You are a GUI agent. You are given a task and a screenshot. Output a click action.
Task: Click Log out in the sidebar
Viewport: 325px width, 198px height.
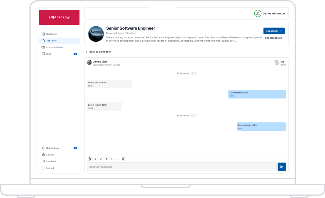(x=50, y=168)
